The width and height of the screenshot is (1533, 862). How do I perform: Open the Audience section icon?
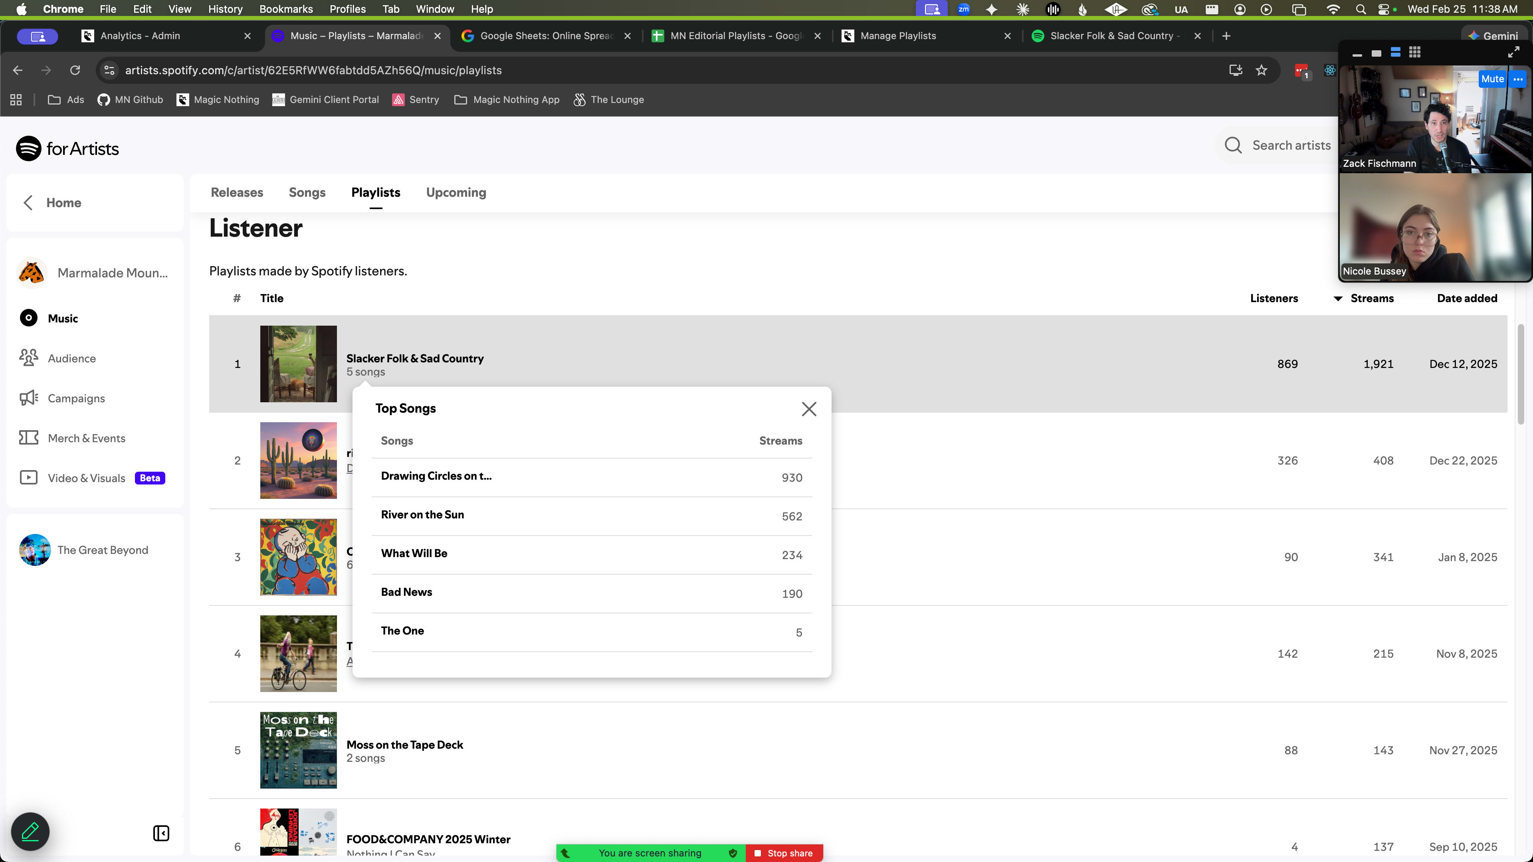29,358
